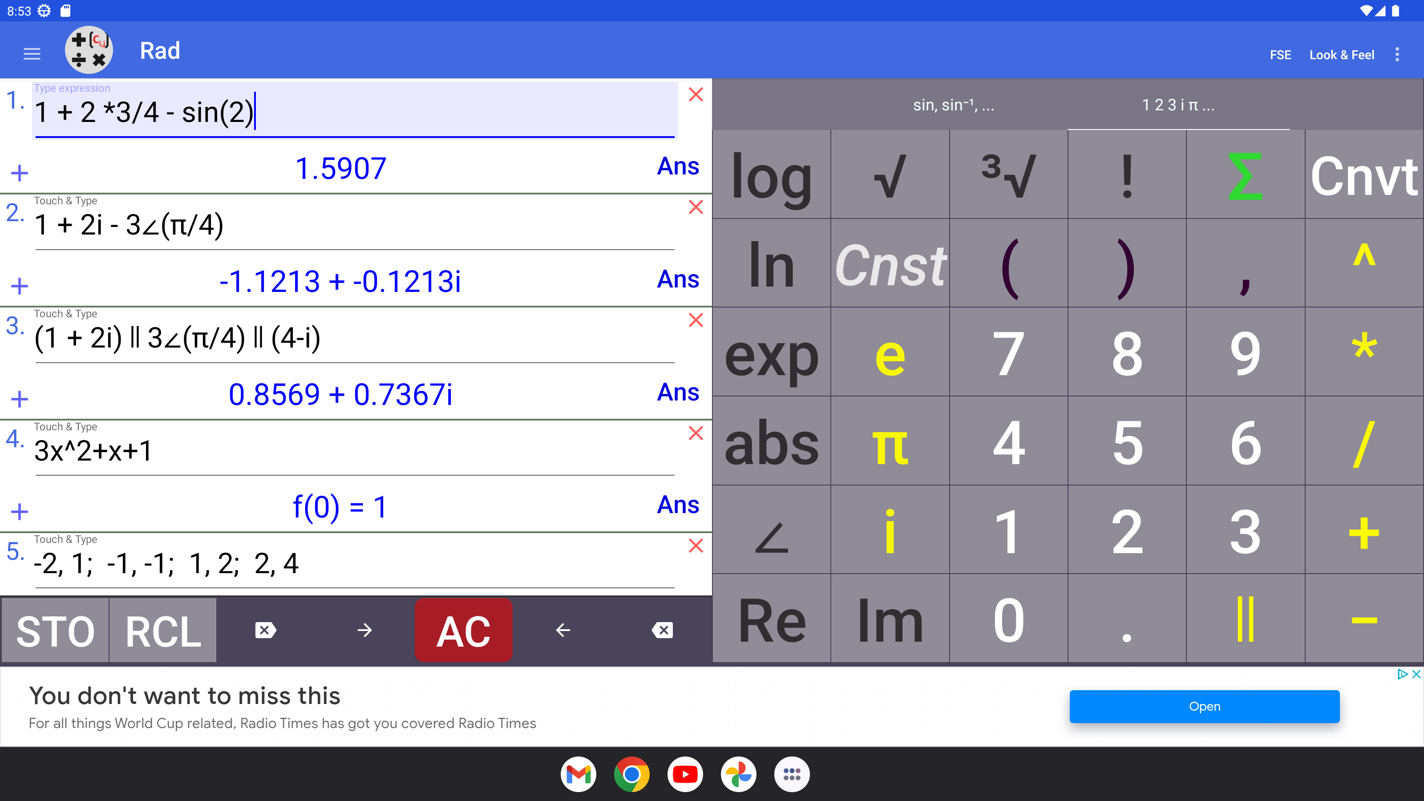1424x801 pixels.
Task: Tap the yellow imaginary i key
Action: pyautogui.click(x=890, y=530)
